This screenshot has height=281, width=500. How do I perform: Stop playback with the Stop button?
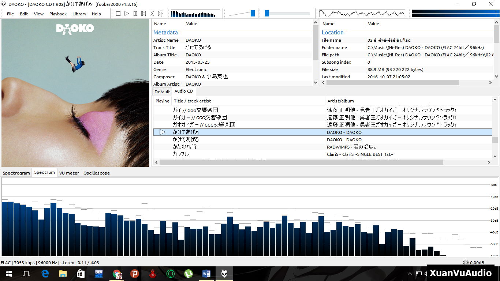118,14
